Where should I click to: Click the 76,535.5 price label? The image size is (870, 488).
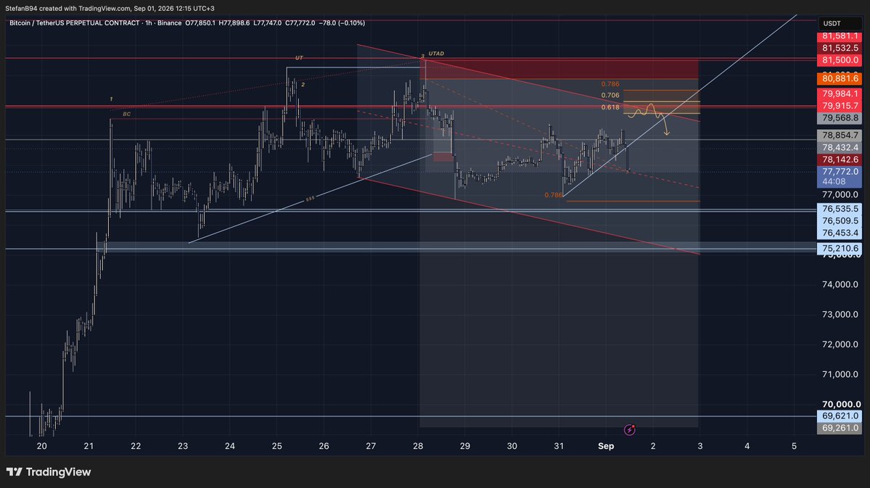[840, 209]
